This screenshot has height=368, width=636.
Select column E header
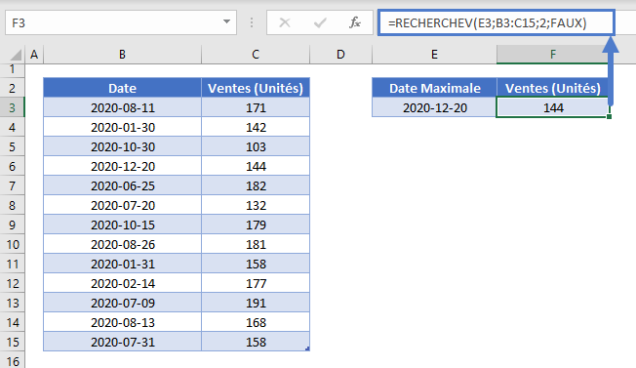coord(434,55)
